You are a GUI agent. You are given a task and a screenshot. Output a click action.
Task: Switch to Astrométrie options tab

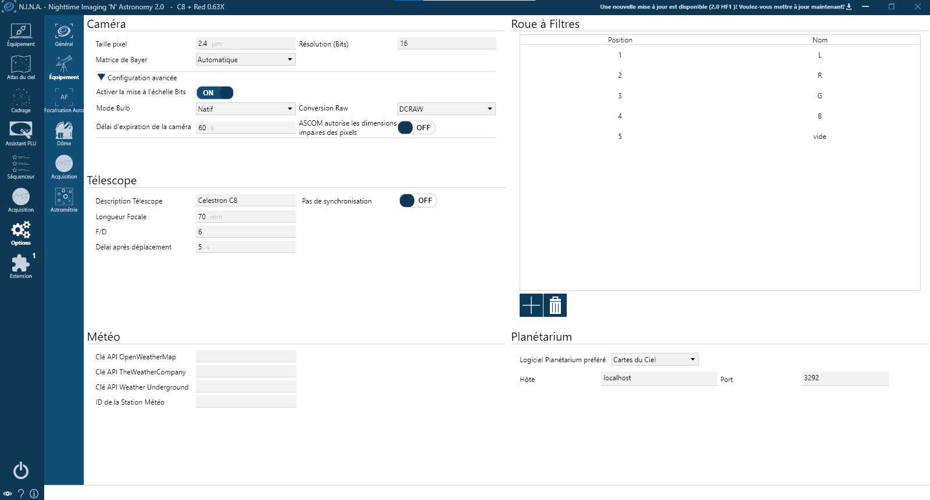pos(64,201)
